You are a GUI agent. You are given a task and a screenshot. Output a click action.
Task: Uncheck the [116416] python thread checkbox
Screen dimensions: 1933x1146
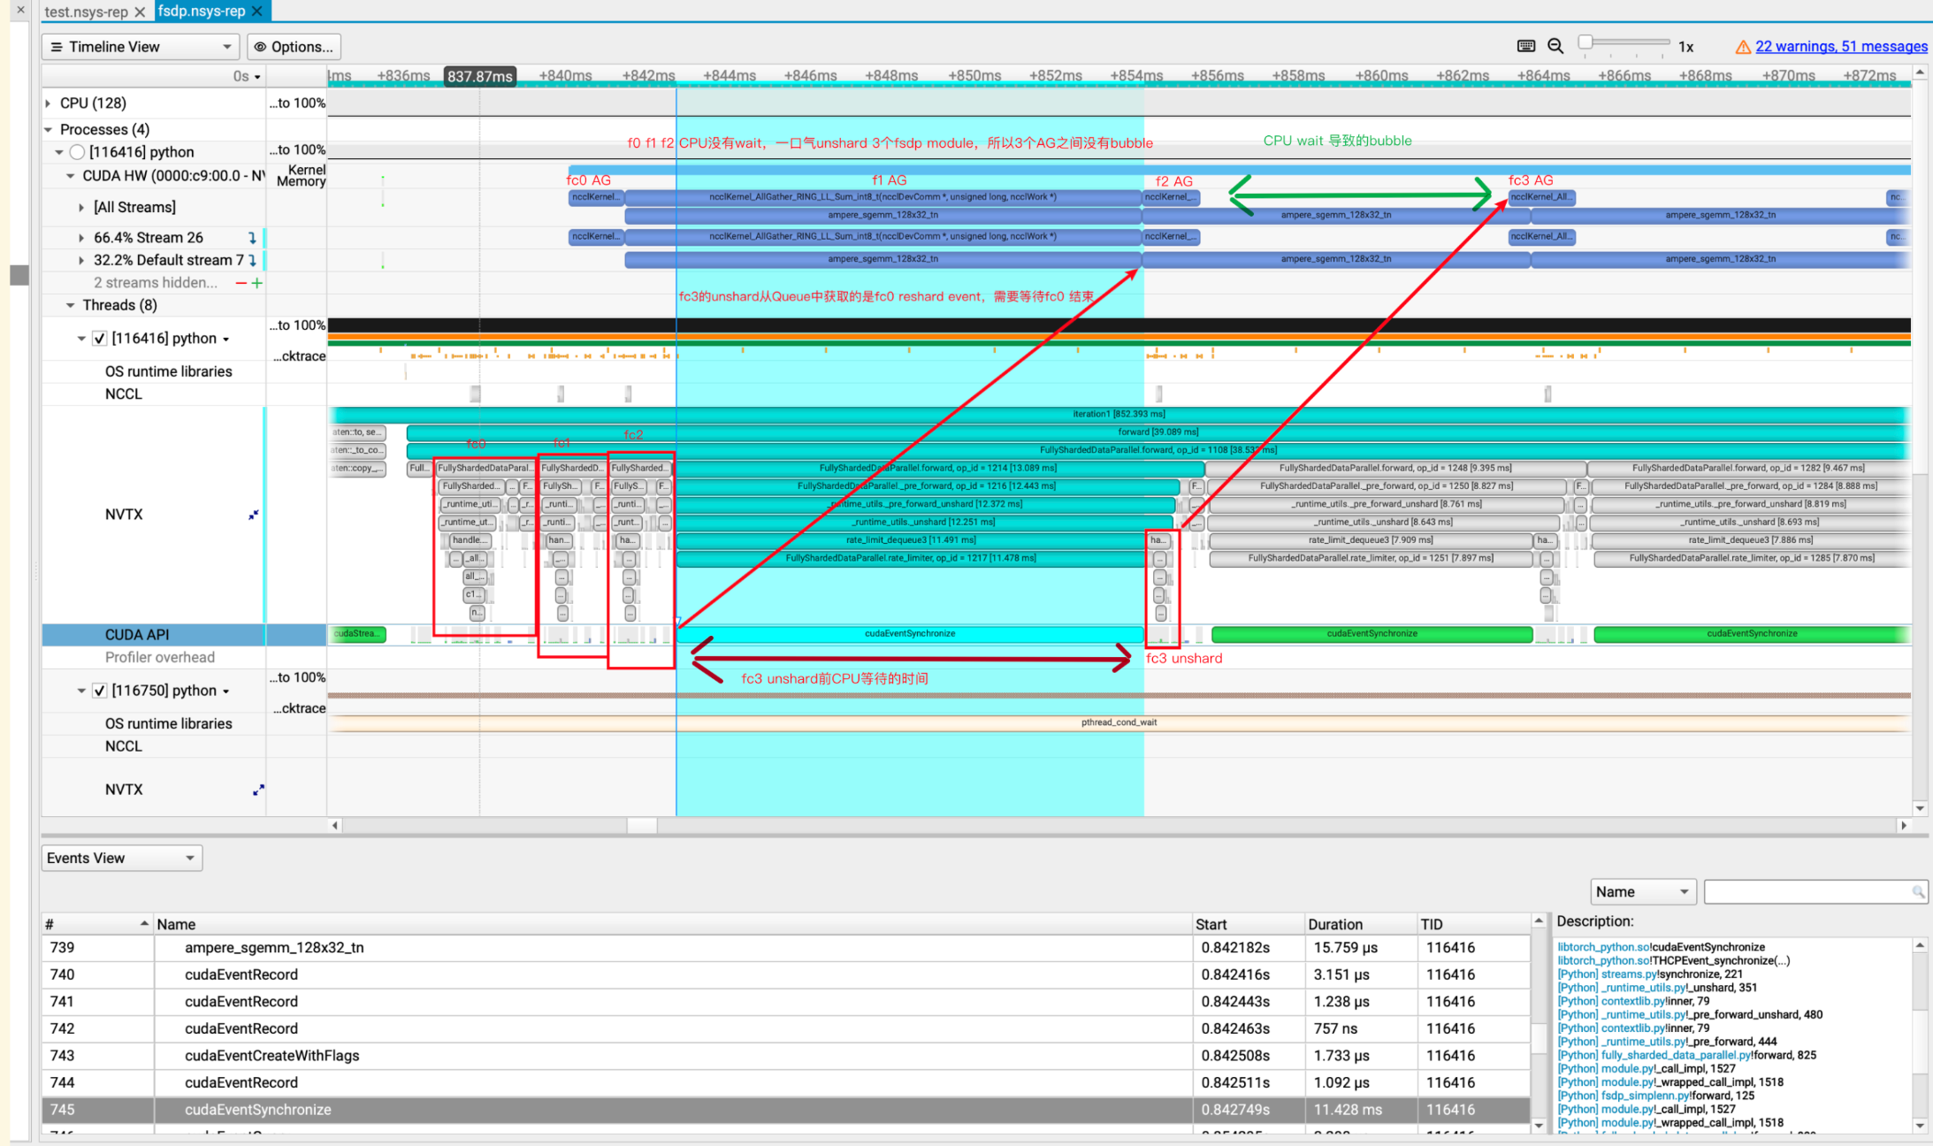pos(100,339)
